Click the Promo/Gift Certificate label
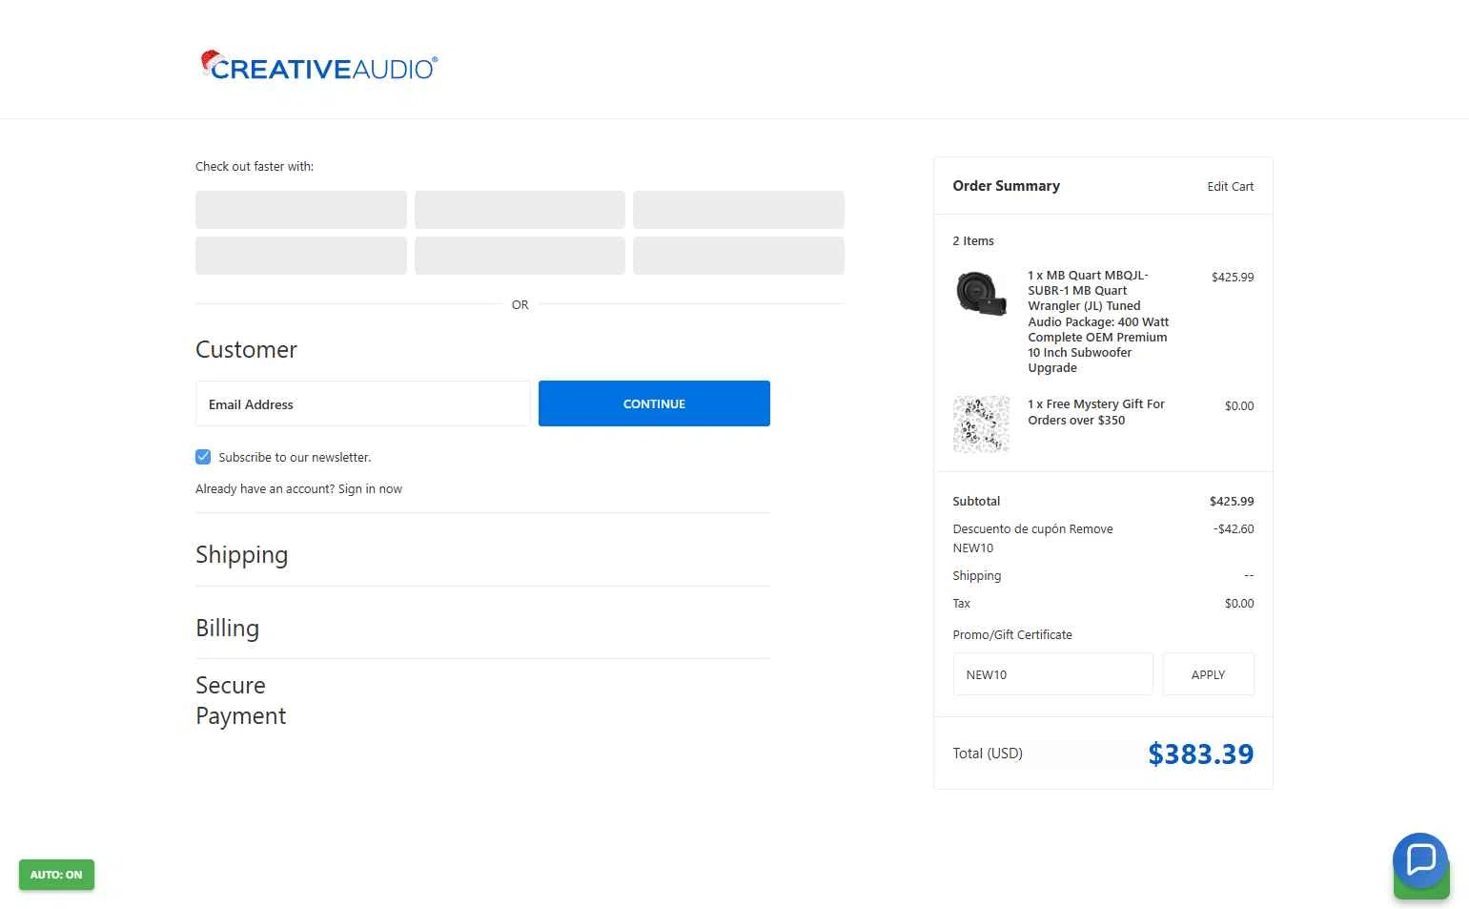The height and width of the screenshot is (909, 1469). (1012, 634)
